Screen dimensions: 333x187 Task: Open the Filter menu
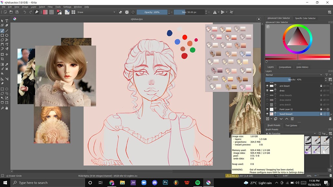pos(50,7)
